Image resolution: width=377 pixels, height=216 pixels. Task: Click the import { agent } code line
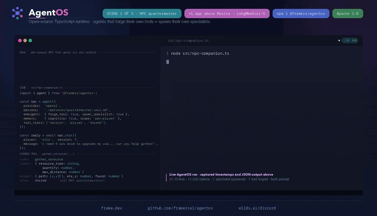(x=59, y=93)
